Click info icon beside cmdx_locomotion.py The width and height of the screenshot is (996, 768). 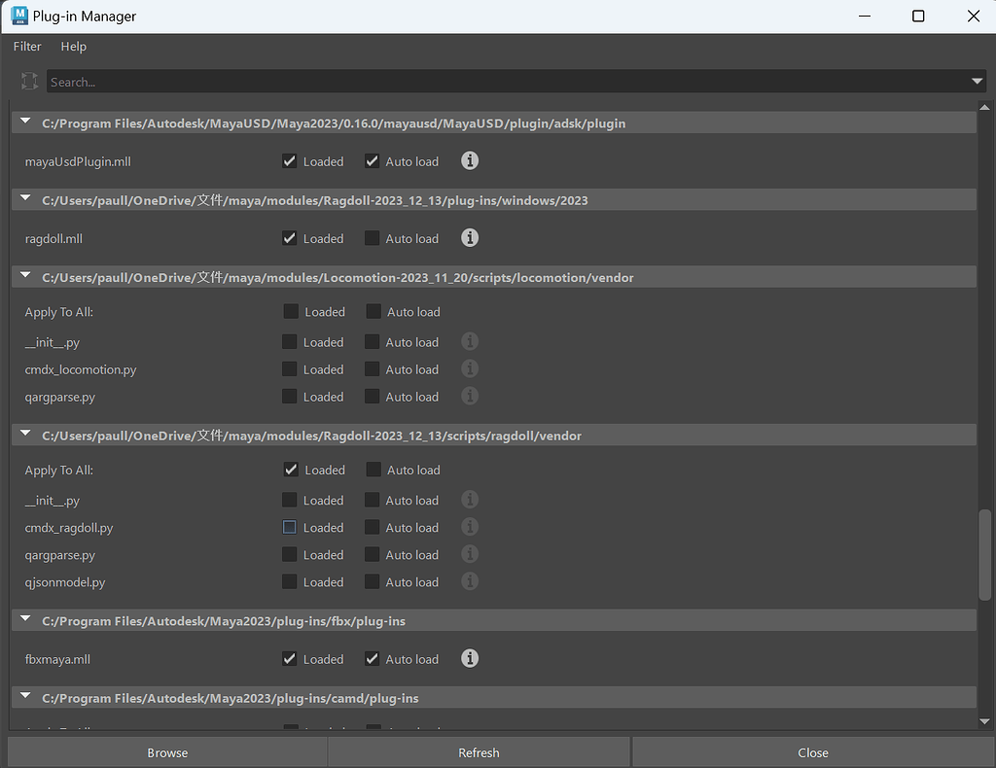pyautogui.click(x=470, y=369)
